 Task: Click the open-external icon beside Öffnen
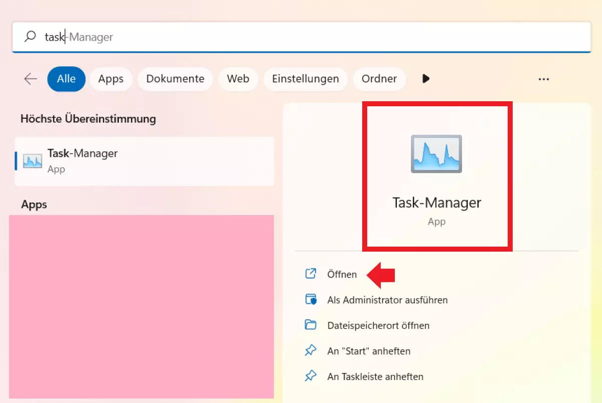[311, 274]
